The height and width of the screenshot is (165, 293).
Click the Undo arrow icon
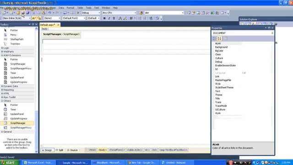pyautogui.click(x=49, y=13)
